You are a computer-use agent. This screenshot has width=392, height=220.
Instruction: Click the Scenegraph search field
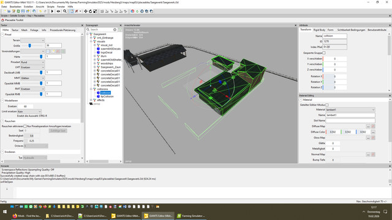[102, 29]
